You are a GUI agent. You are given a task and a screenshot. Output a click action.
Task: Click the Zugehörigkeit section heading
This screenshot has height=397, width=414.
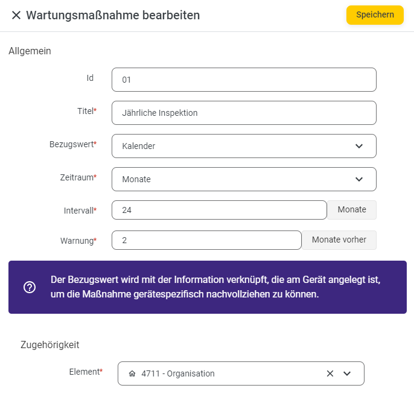[x=50, y=345]
